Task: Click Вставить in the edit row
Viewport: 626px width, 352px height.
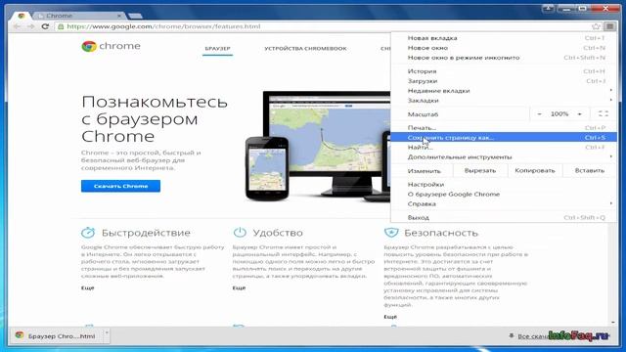Action: coord(590,170)
